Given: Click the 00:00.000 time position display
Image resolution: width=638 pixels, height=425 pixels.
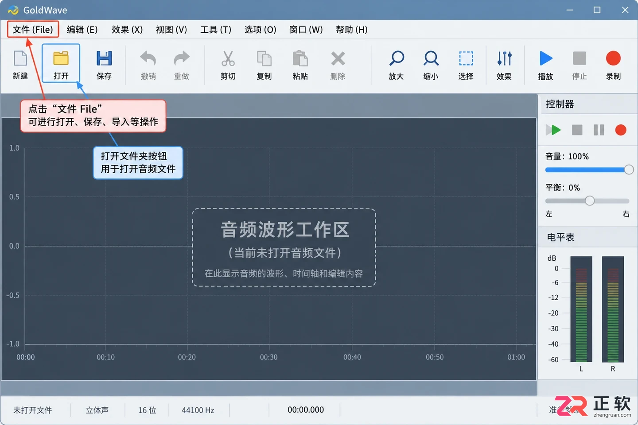Looking at the screenshot, I should pos(306,410).
